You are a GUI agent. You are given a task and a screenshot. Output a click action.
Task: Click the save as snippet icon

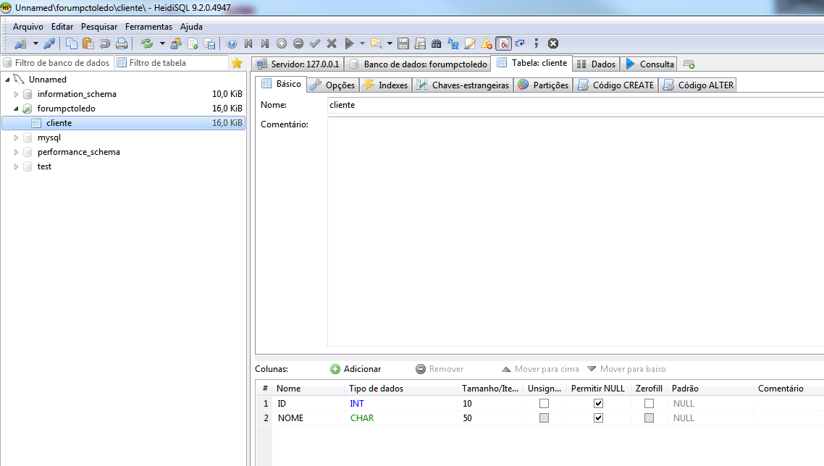click(420, 43)
